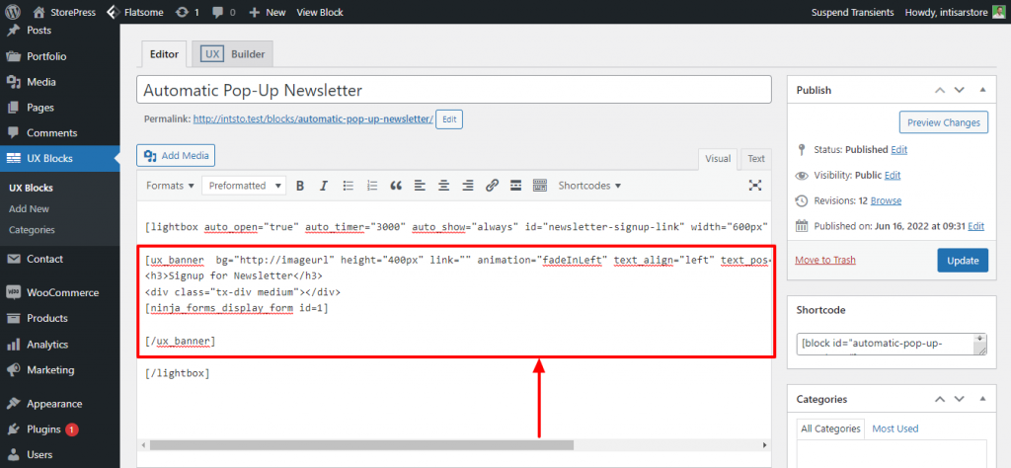Insert or edit a link
The height and width of the screenshot is (468, 1011).
pos(492,186)
